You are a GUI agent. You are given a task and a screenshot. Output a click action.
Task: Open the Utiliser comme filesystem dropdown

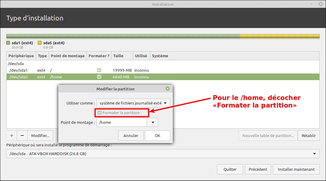133,103
